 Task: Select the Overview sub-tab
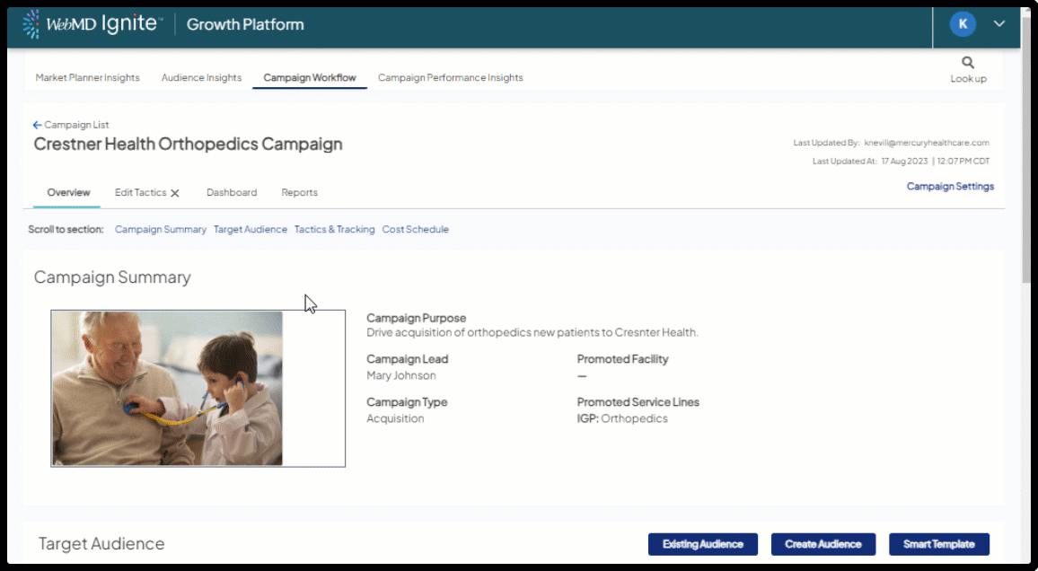(68, 193)
